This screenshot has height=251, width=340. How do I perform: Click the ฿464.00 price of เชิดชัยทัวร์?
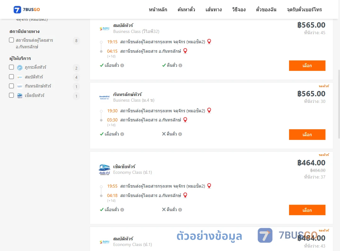[x=311, y=163]
